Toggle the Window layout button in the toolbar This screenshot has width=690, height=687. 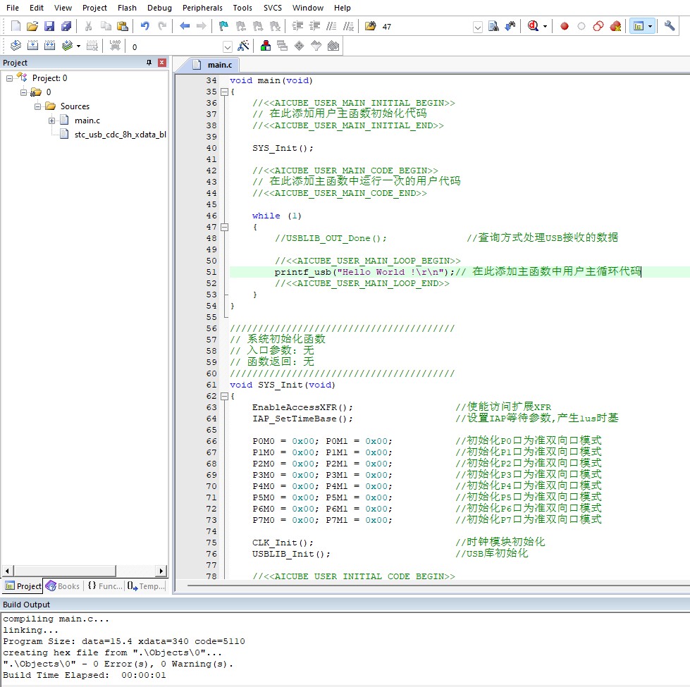click(x=639, y=26)
